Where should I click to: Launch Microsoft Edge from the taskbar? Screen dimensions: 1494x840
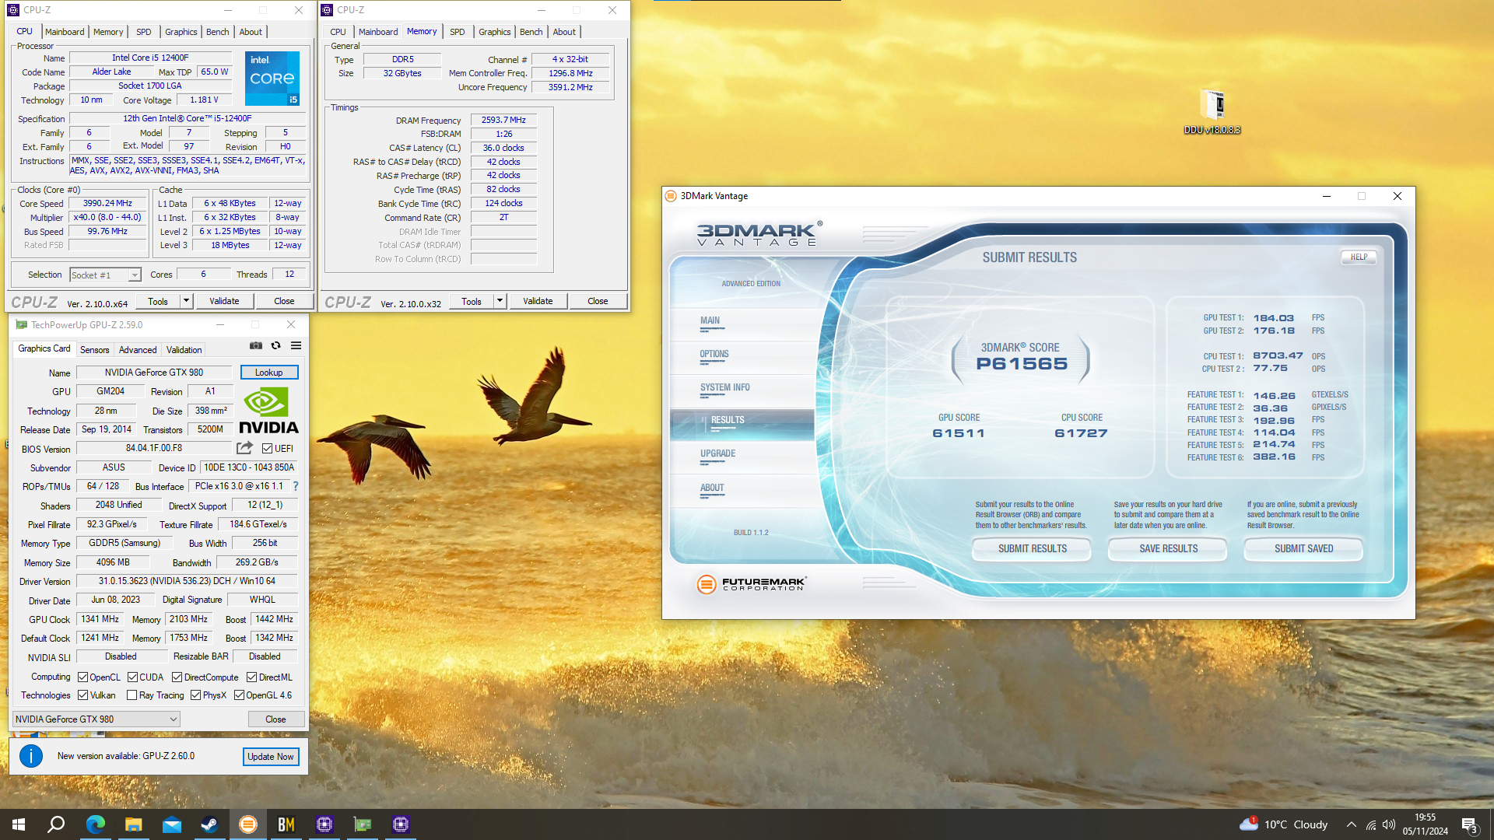point(95,824)
